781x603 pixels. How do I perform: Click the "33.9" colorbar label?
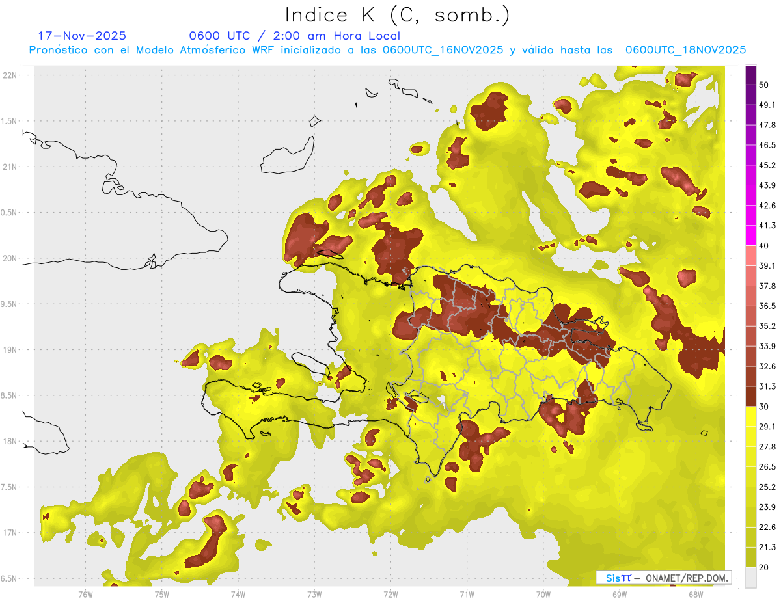[x=767, y=346]
